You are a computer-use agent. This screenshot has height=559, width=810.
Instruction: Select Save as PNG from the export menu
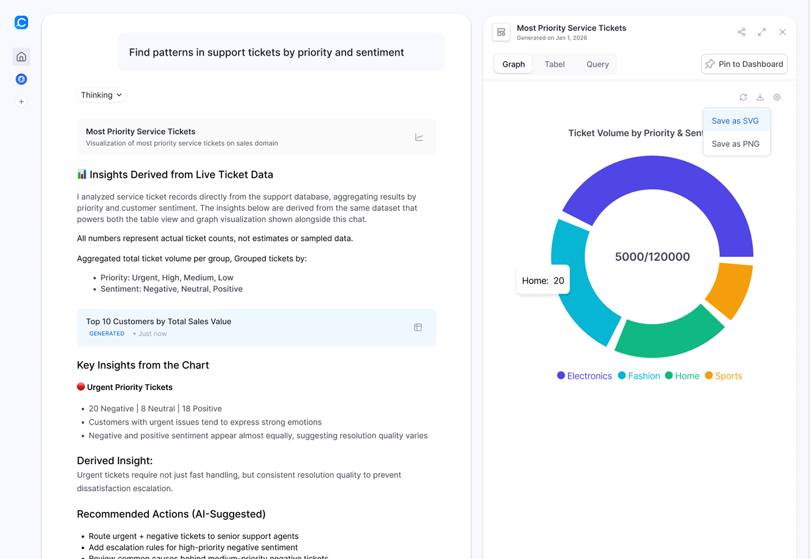pos(736,144)
